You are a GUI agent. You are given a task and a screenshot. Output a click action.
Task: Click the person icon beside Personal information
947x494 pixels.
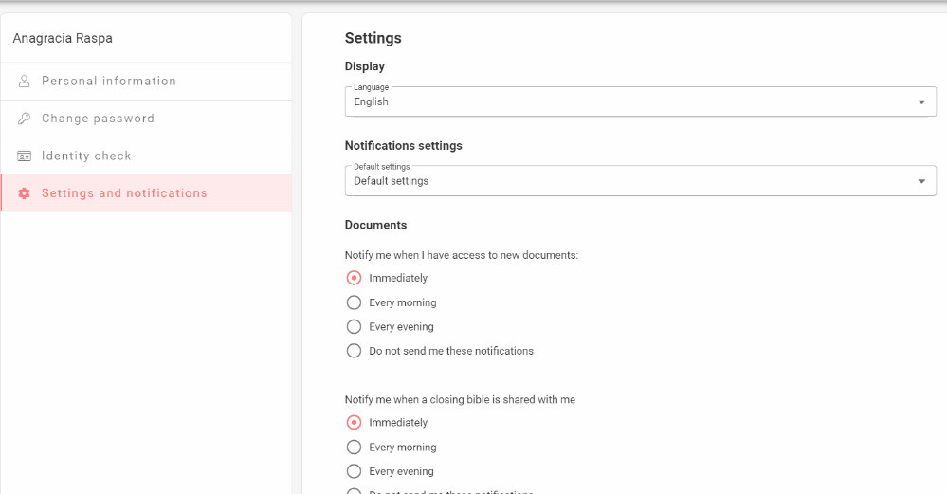tap(25, 82)
